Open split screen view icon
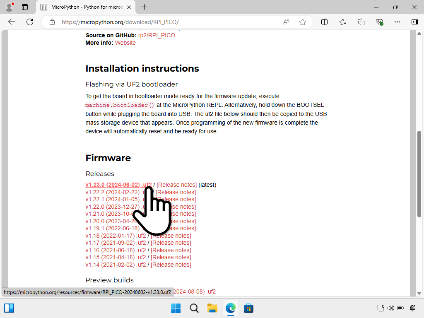The height and width of the screenshot is (318, 424). click(324, 22)
